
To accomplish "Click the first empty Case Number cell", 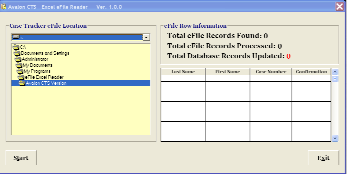I will [x=271, y=78].
